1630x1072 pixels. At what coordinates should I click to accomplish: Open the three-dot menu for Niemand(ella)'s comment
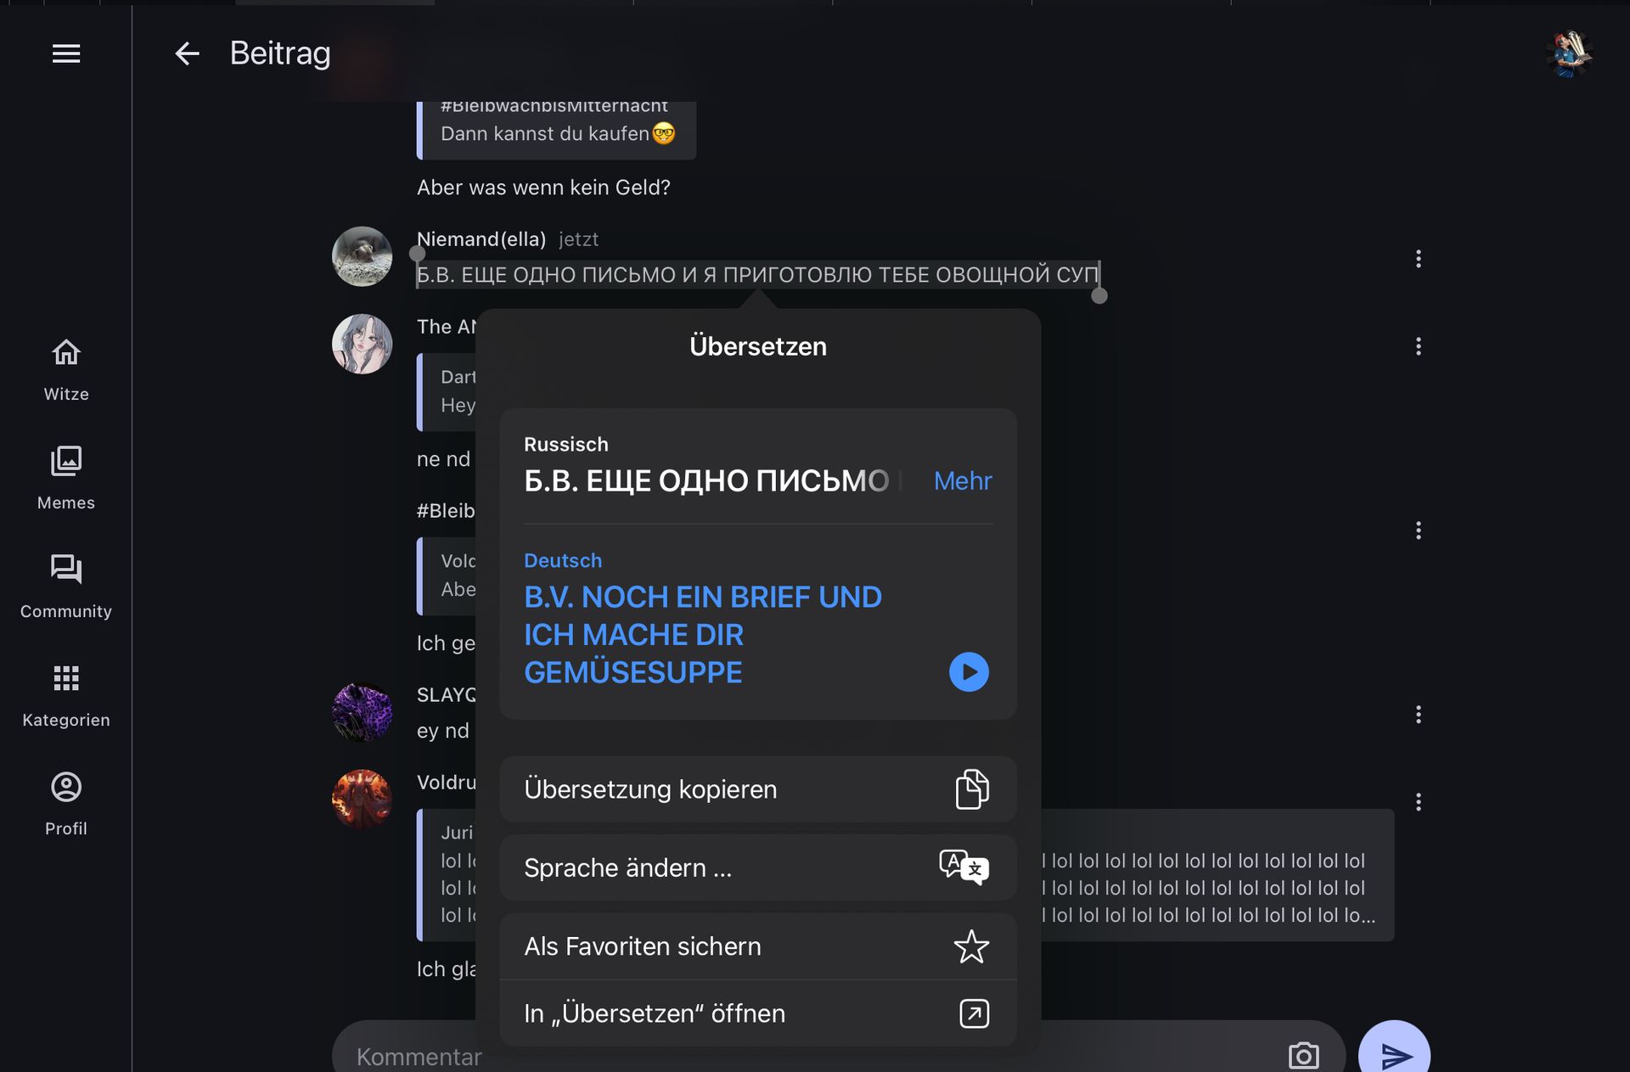pyautogui.click(x=1418, y=259)
